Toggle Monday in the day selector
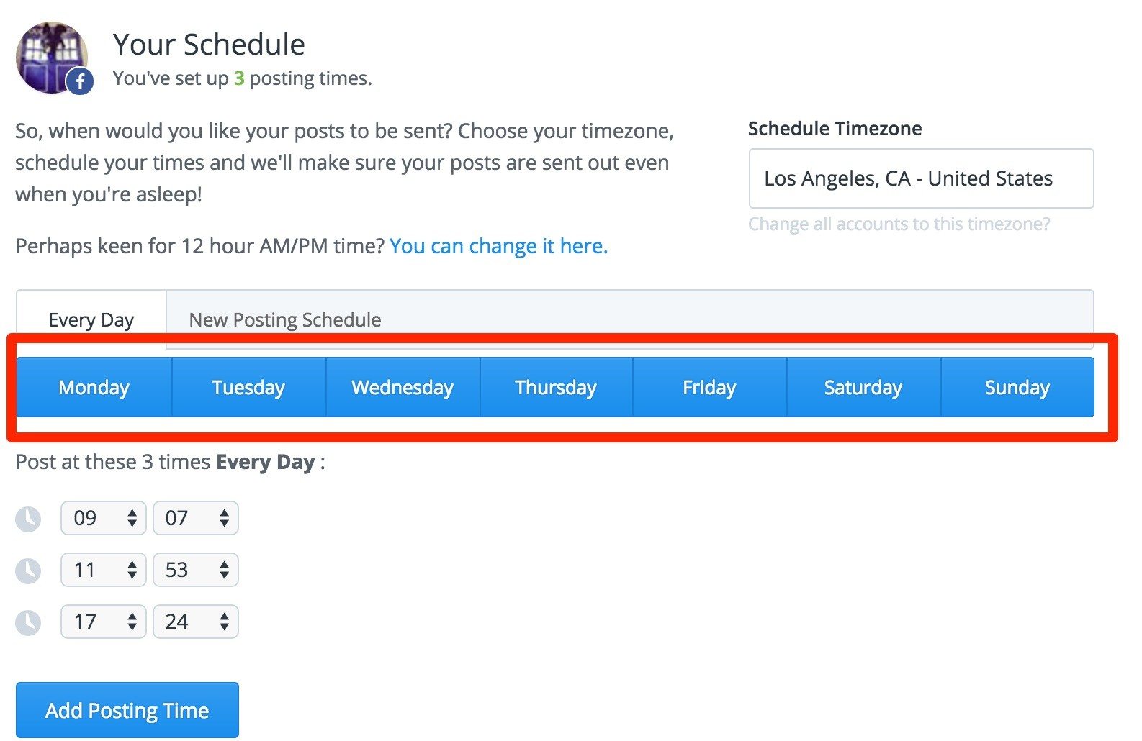The image size is (1142, 741). 94,387
